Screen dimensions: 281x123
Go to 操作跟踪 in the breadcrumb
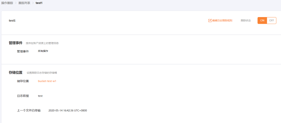7,3
